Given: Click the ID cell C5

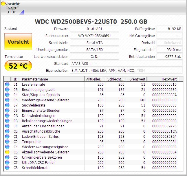Looking at the screenshot, I should pos(16,152).
